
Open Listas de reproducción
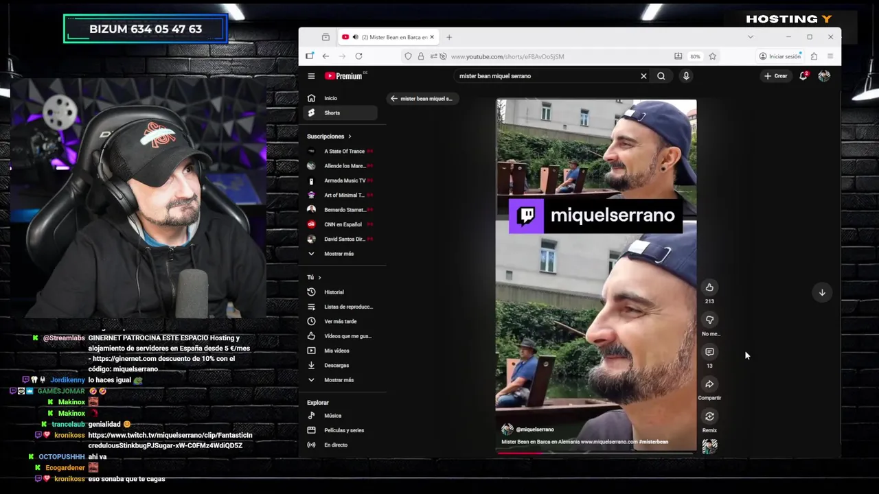[x=340, y=307]
